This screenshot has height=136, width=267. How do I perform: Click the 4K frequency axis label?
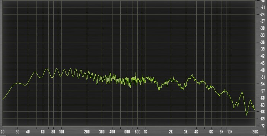coord(196,132)
